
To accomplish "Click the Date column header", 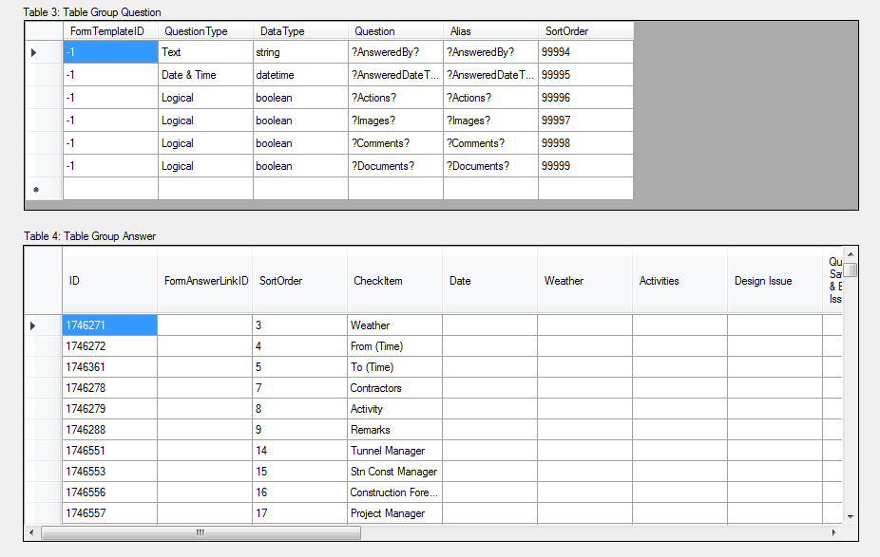I will (490, 281).
